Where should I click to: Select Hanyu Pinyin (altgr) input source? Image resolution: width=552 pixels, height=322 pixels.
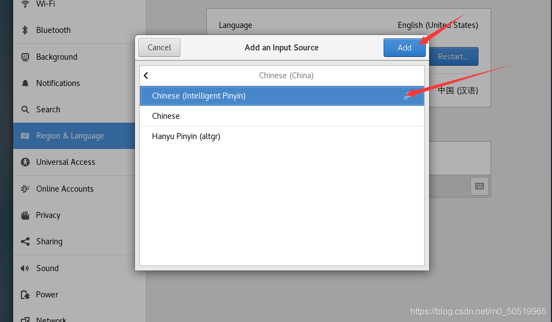282,136
